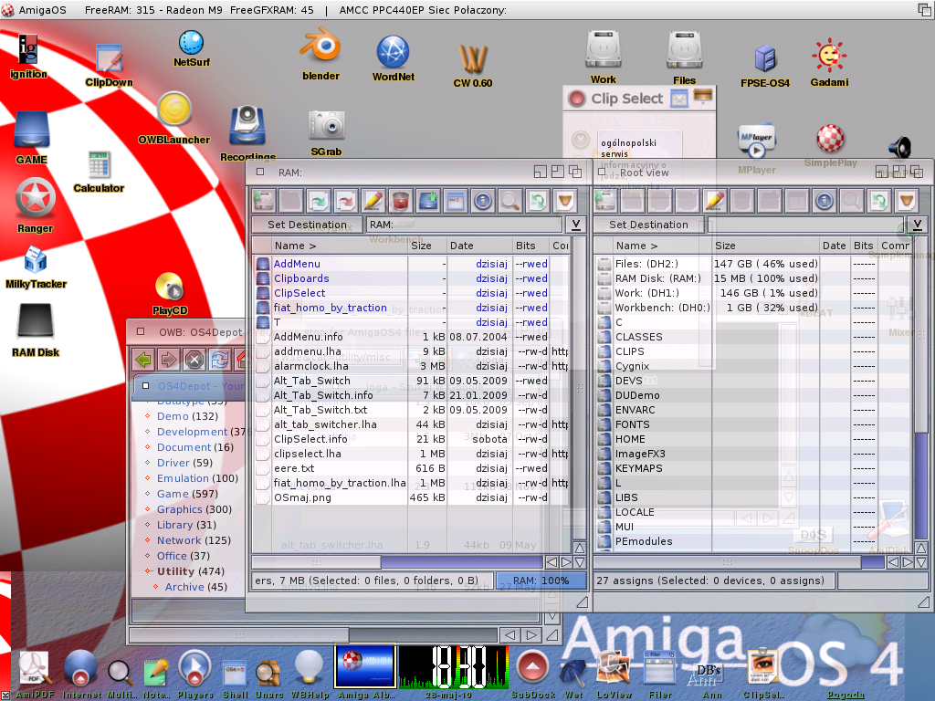Image resolution: width=935 pixels, height=701 pixels.
Task: Click Set Destination in the RAM: pane
Action: [307, 225]
